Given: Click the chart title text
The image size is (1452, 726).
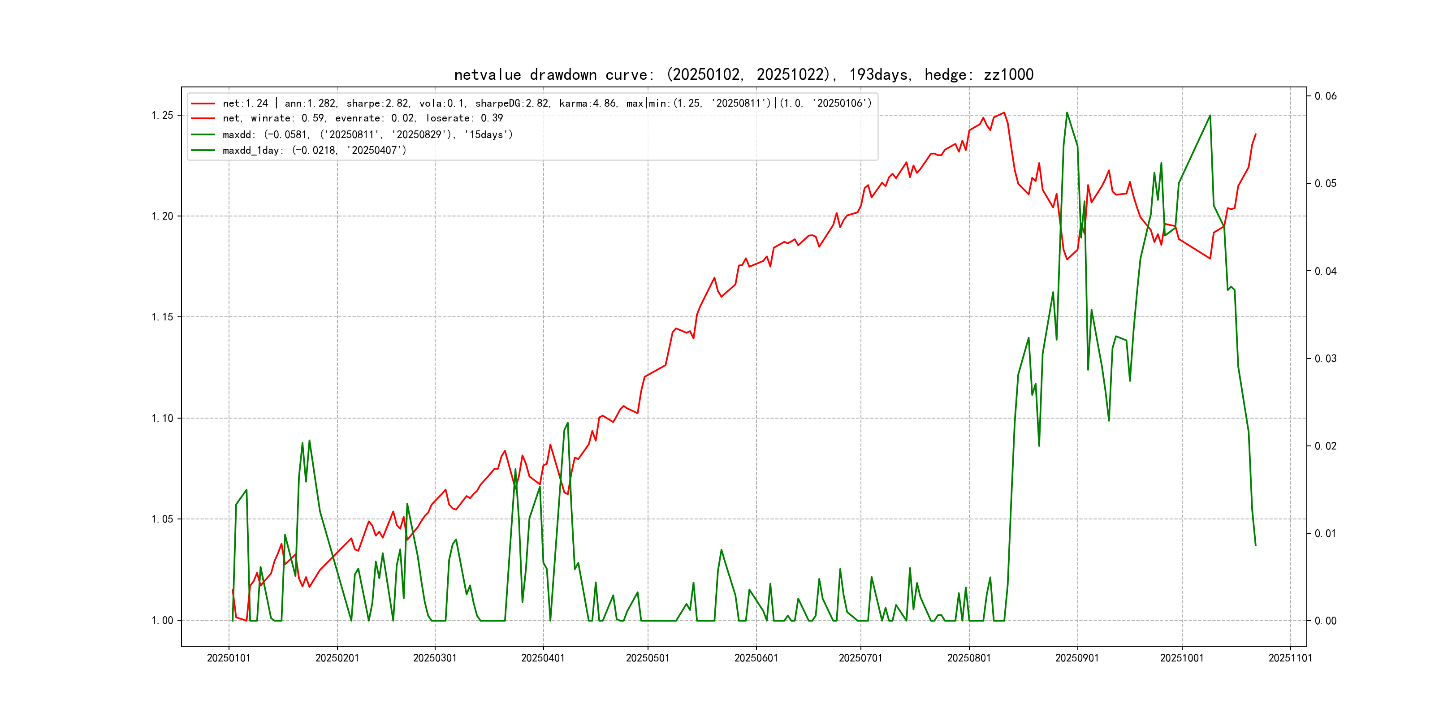Looking at the screenshot, I should [x=743, y=75].
